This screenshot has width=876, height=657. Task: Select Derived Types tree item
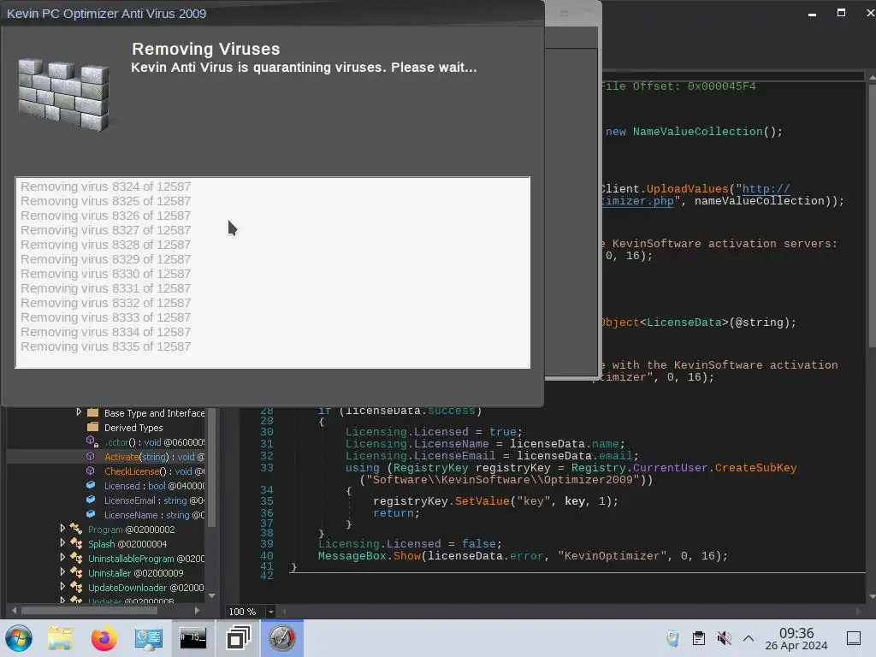[133, 428]
